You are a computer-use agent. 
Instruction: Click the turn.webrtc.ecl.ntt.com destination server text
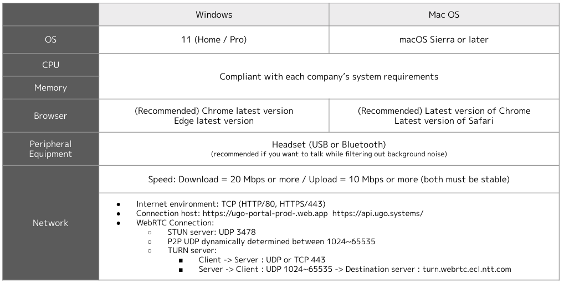pyautogui.click(x=466, y=269)
